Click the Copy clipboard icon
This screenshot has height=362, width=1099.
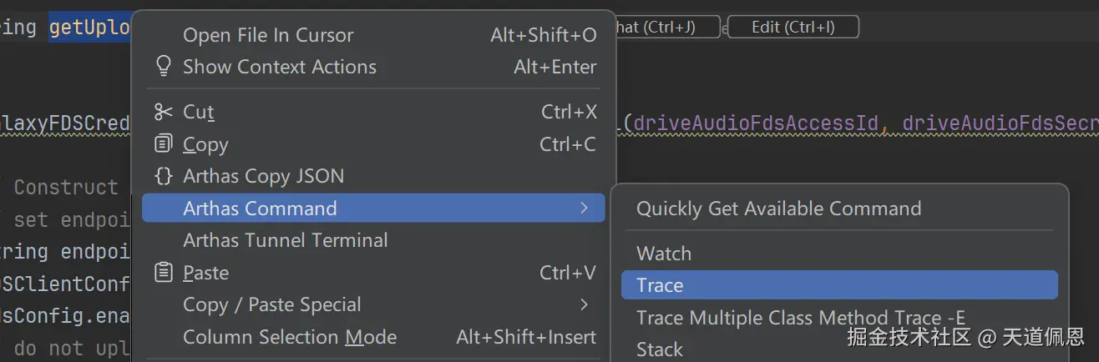click(x=164, y=144)
